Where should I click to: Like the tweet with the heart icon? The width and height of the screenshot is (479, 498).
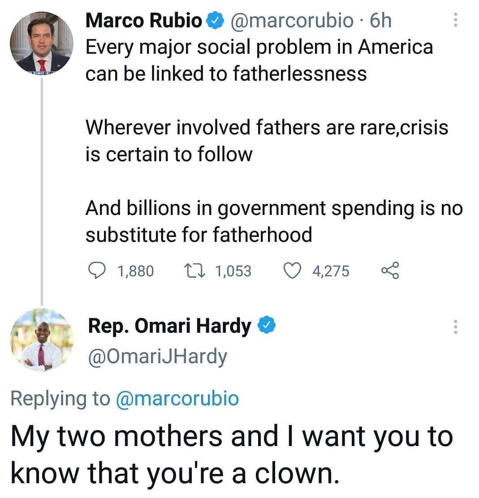(294, 270)
